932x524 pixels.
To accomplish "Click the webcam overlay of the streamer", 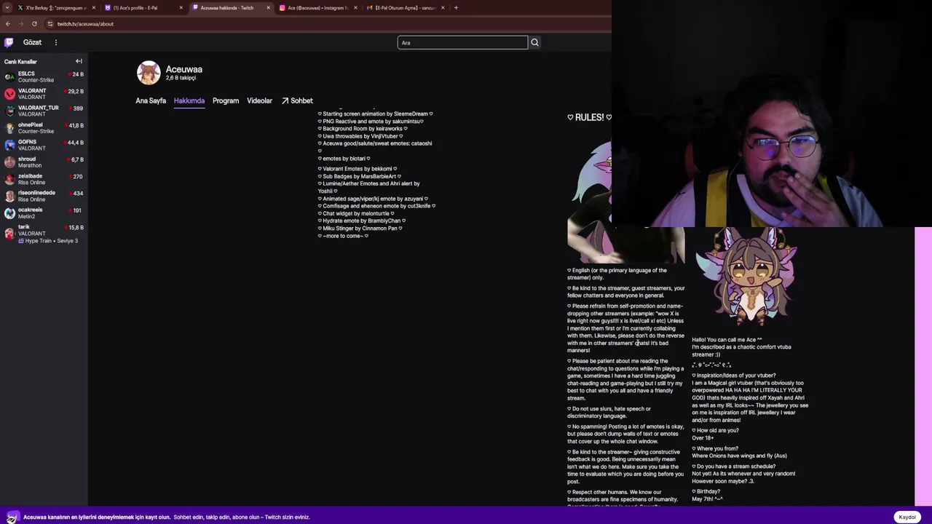I will (772, 114).
